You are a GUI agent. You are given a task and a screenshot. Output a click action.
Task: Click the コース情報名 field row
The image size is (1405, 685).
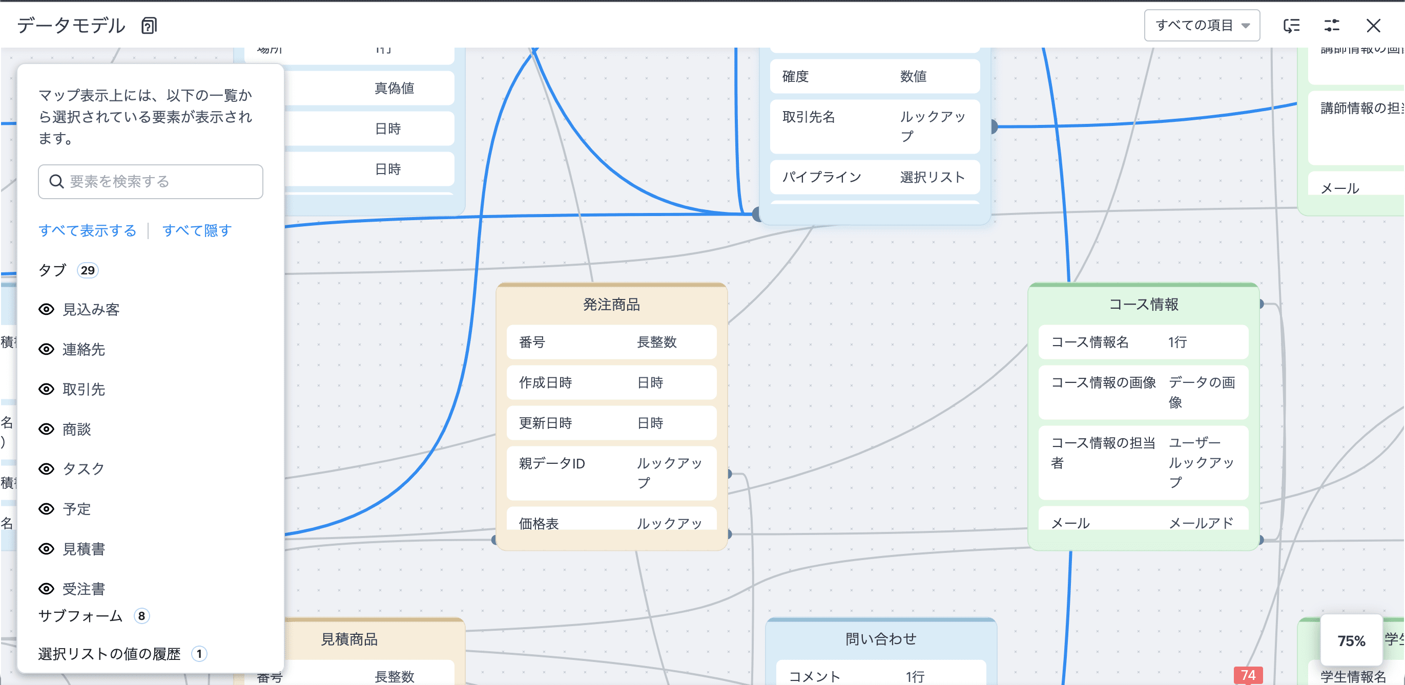click(x=1143, y=342)
